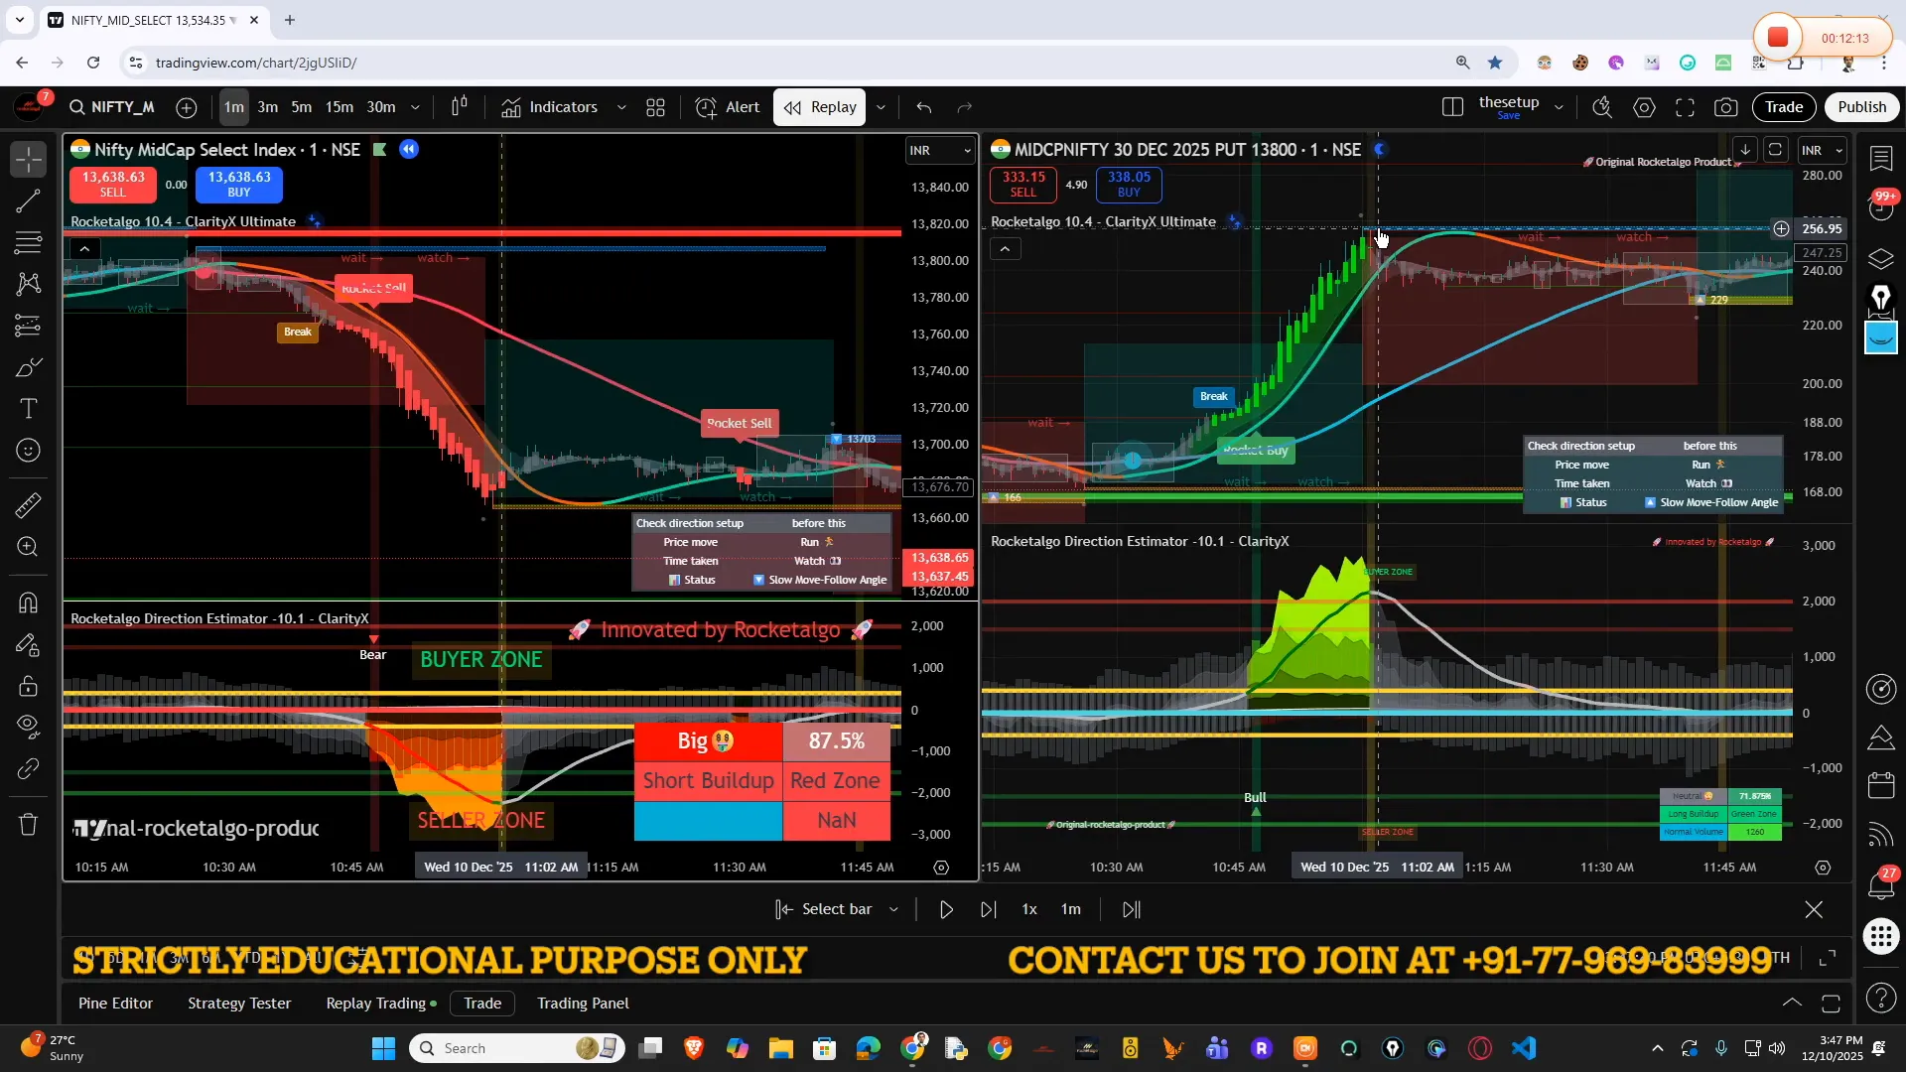Select the Measure ruler tool

coord(27,505)
